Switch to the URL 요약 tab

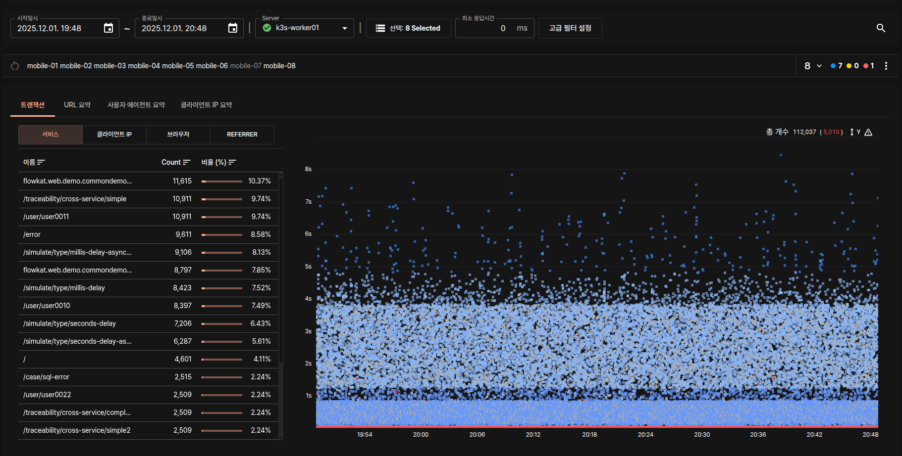click(x=77, y=105)
